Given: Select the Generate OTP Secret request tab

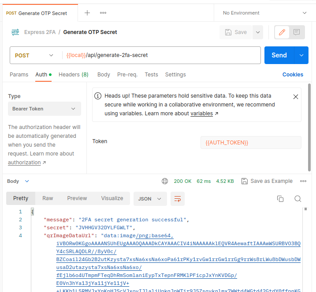Looking at the screenshot, I should pyautogui.click(x=40, y=13).
